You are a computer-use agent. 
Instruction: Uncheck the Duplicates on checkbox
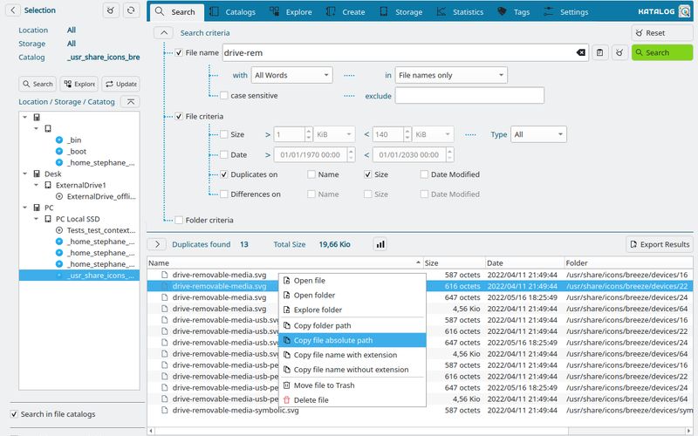(224, 174)
